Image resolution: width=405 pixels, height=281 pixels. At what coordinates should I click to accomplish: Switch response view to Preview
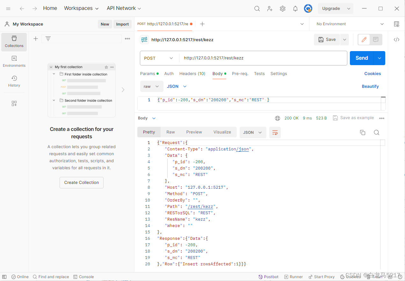[194, 132]
